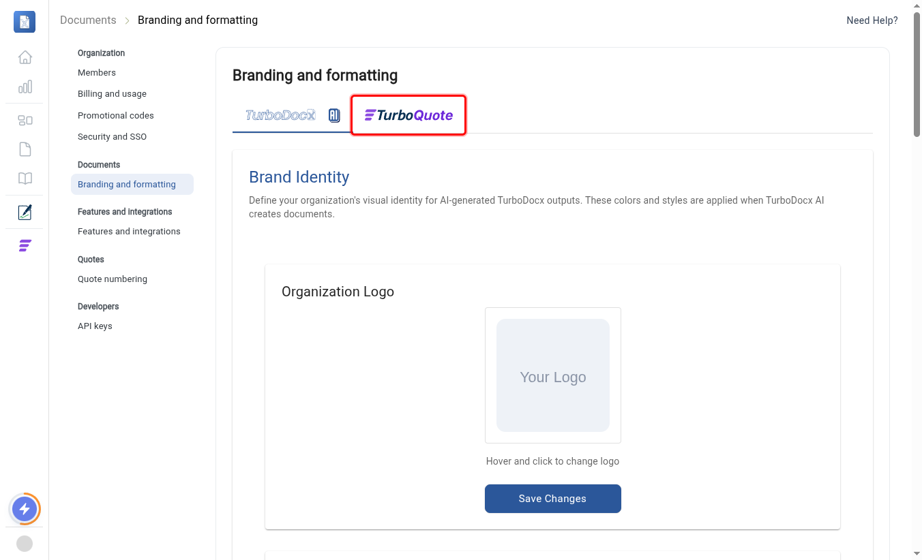Click the "Developers" section header

tap(98, 307)
